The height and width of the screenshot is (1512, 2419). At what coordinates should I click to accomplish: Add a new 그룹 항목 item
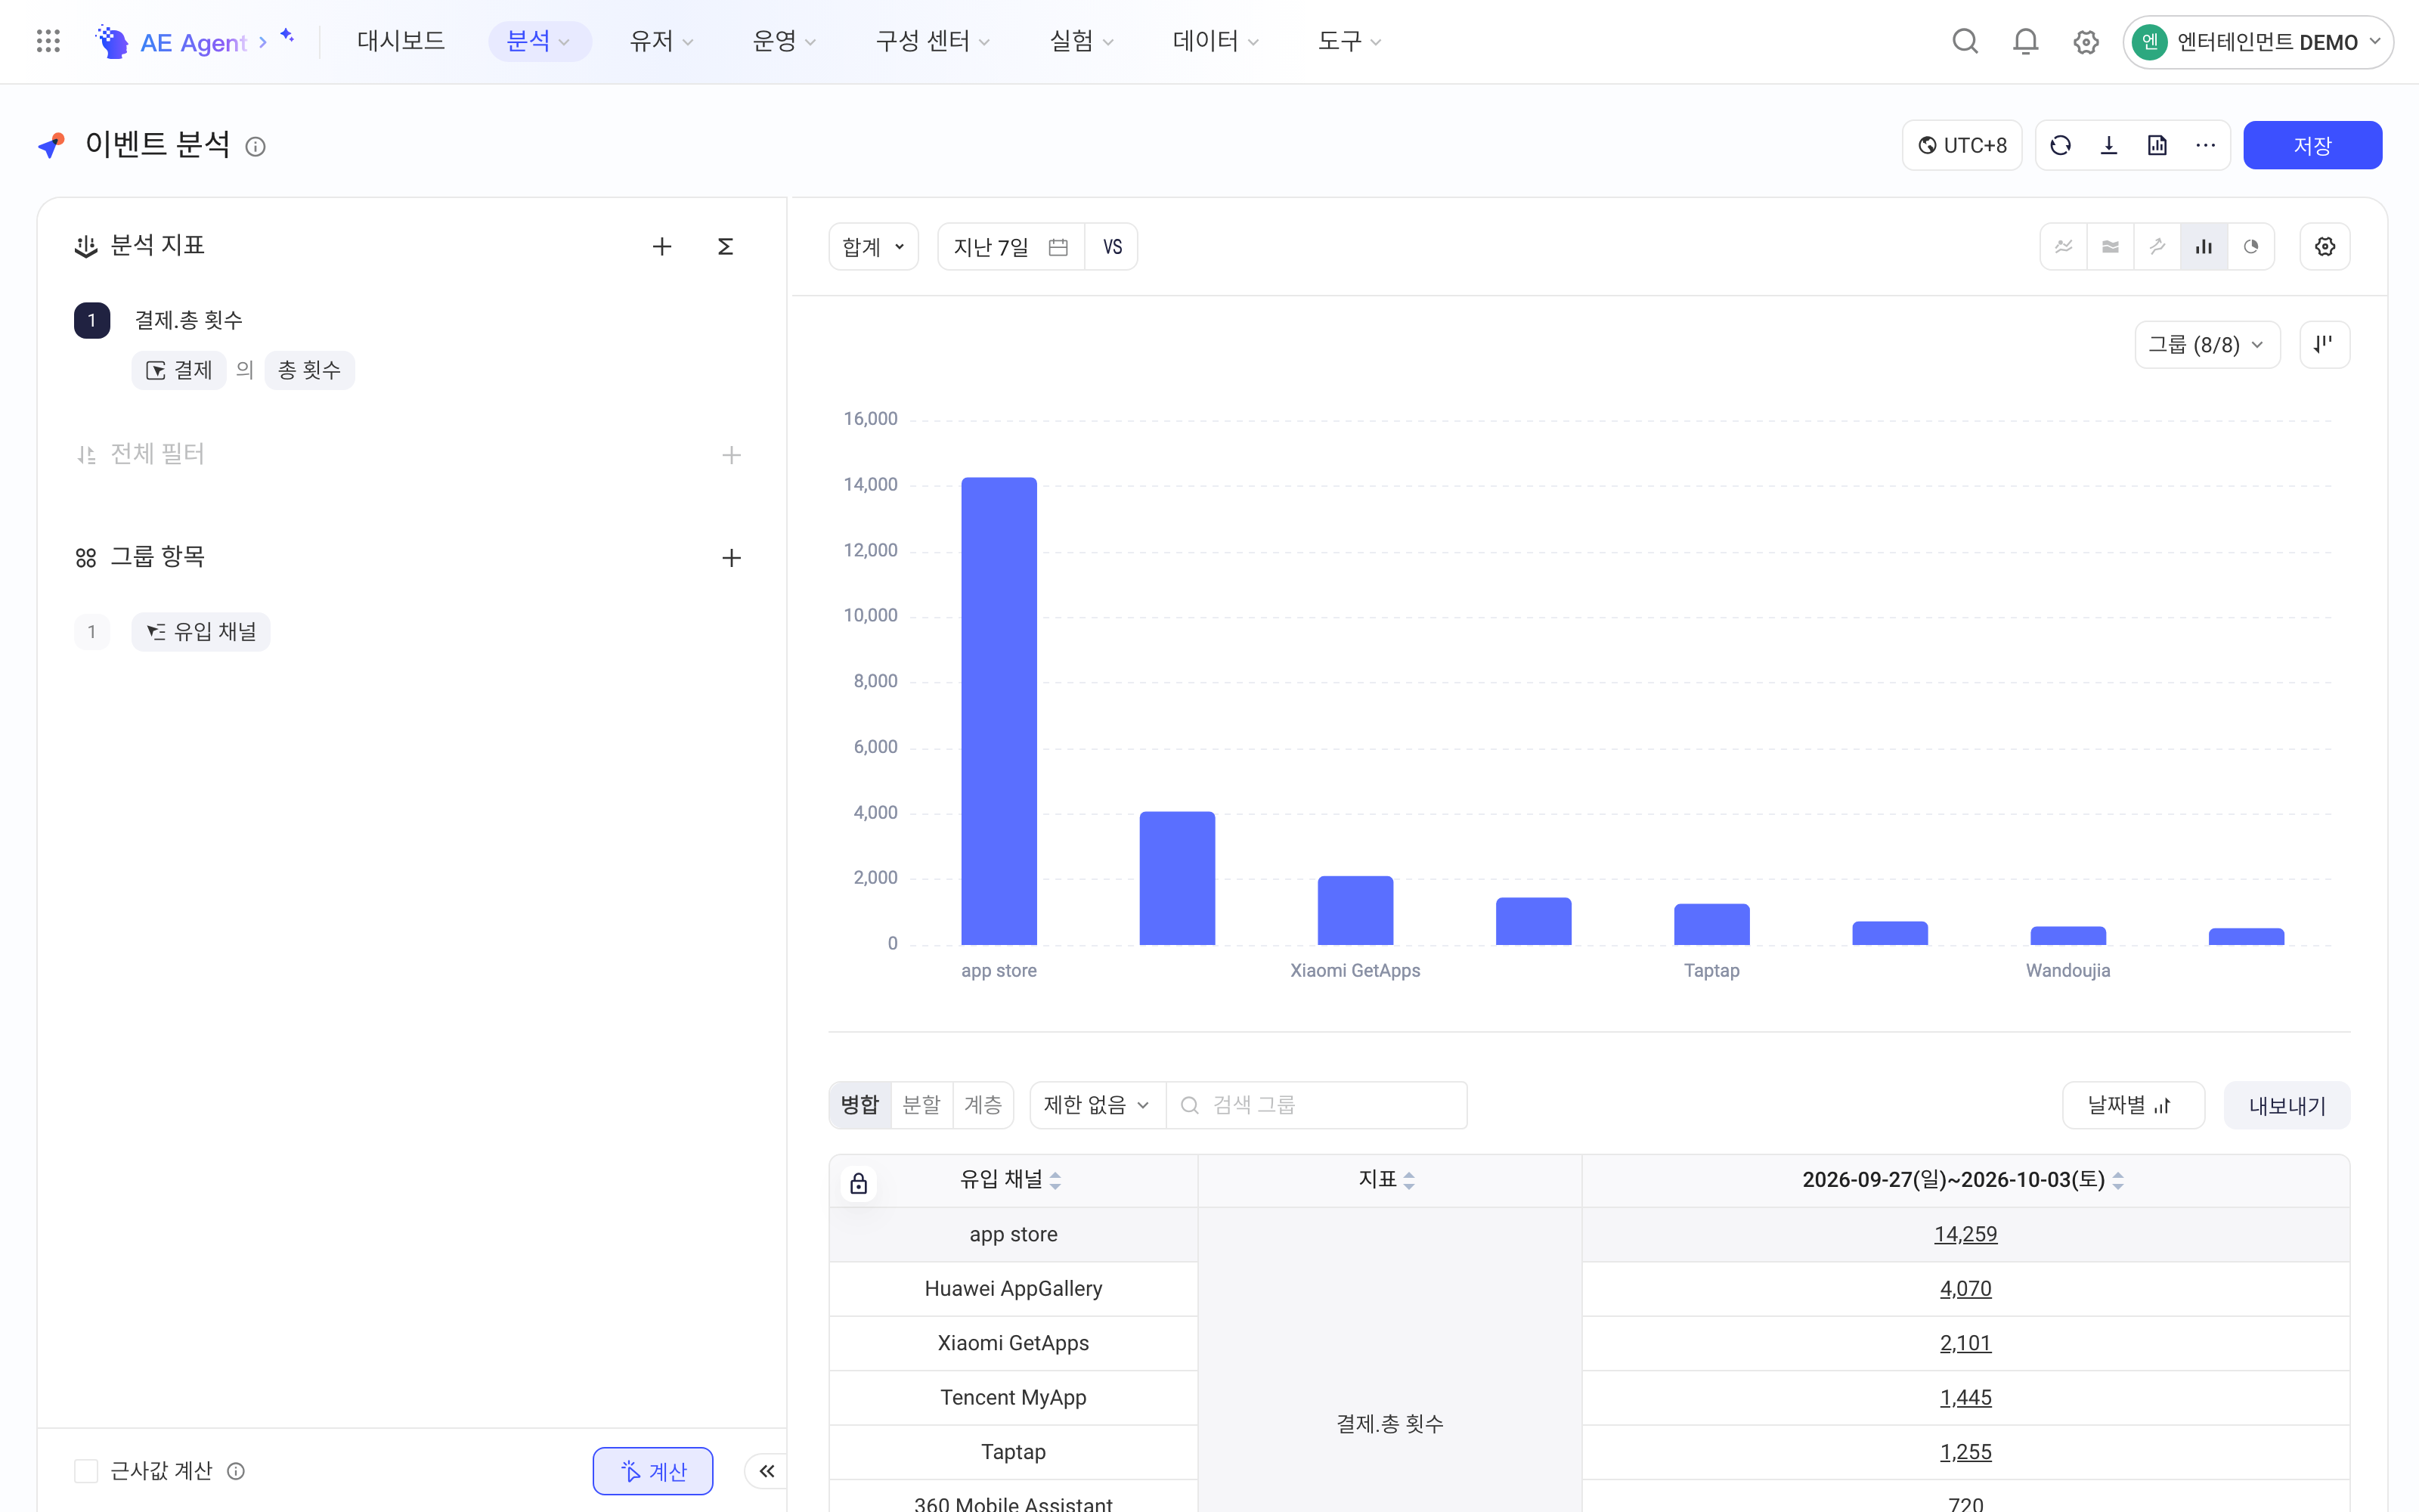coord(732,558)
